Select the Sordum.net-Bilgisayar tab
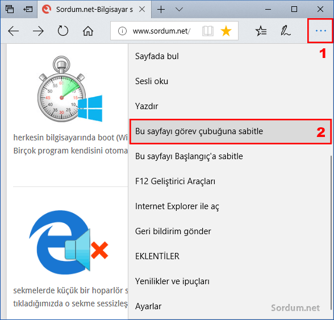 94,10
